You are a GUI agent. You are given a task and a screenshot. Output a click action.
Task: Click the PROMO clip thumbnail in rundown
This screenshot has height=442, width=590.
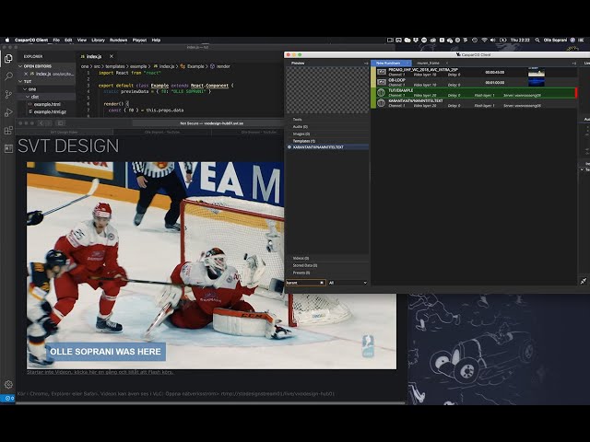coord(537,72)
